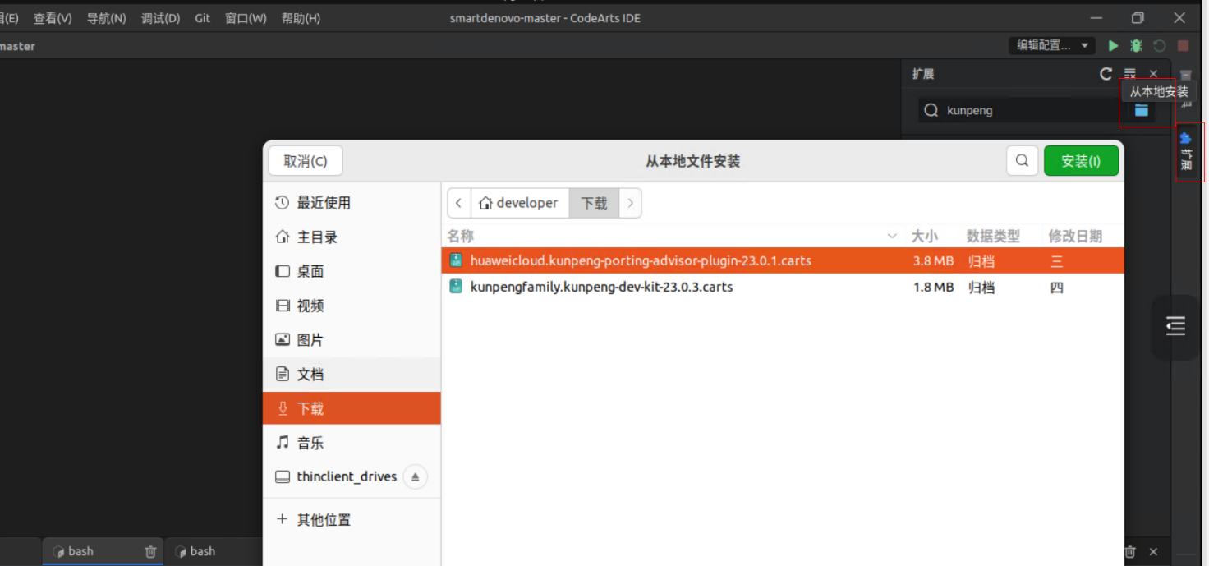This screenshot has height=566, width=1209.
Task: Start debugging with the green bug icon
Action: [1136, 46]
